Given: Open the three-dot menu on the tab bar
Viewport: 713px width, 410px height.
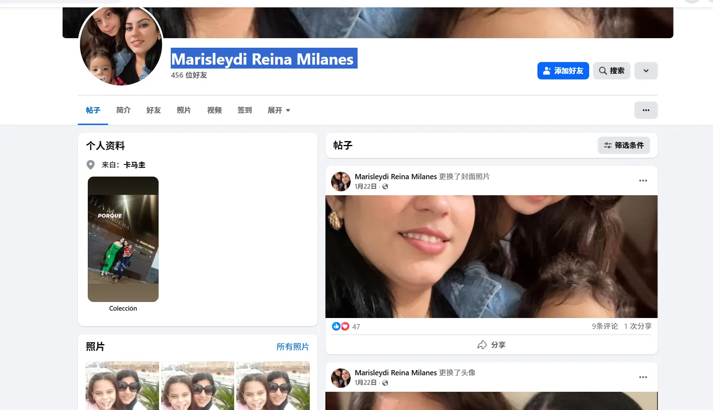Looking at the screenshot, I should point(646,110).
